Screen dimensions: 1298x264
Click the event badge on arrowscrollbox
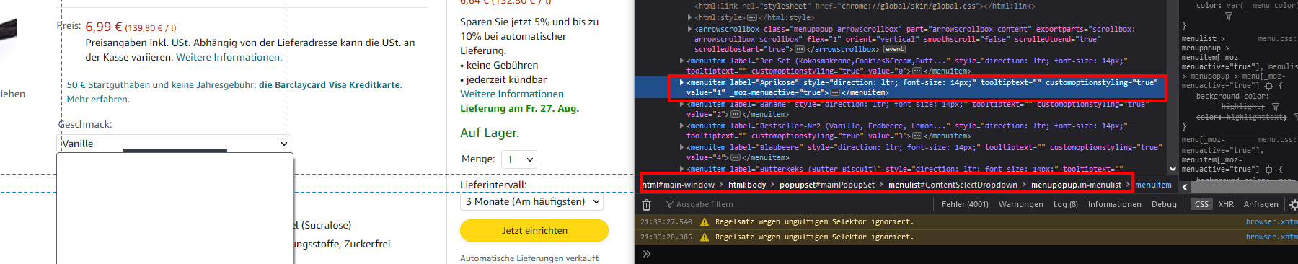894,49
